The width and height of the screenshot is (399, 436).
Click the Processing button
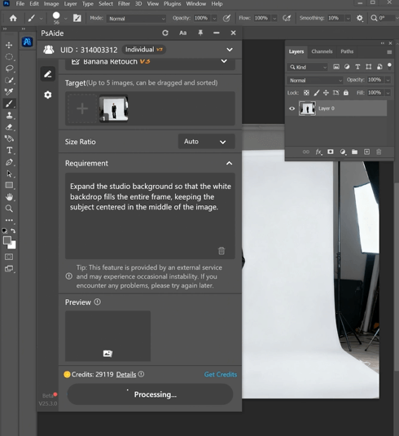point(150,394)
